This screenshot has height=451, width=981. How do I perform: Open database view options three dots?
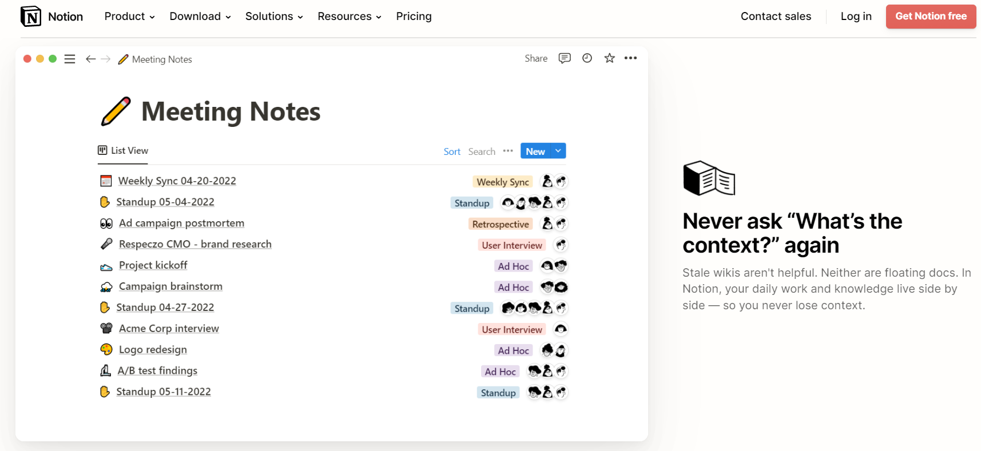tap(508, 151)
